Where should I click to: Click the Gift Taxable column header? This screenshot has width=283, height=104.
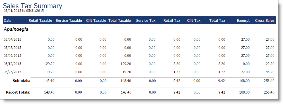[x=96, y=21]
